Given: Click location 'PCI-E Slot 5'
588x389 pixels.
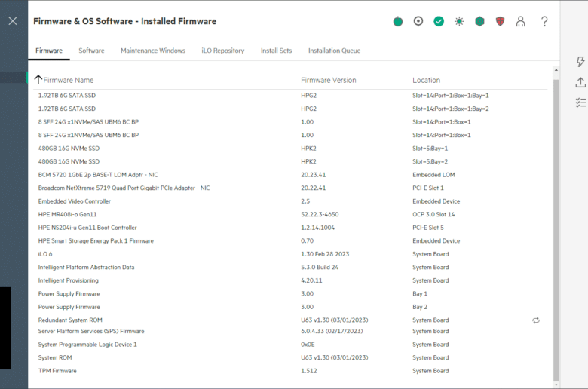Looking at the screenshot, I should [x=428, y=228].
